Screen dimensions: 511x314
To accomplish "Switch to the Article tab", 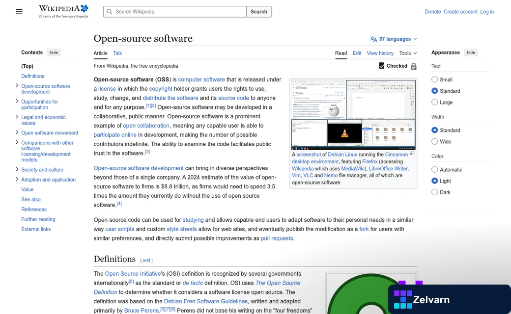I will (100, 53).
